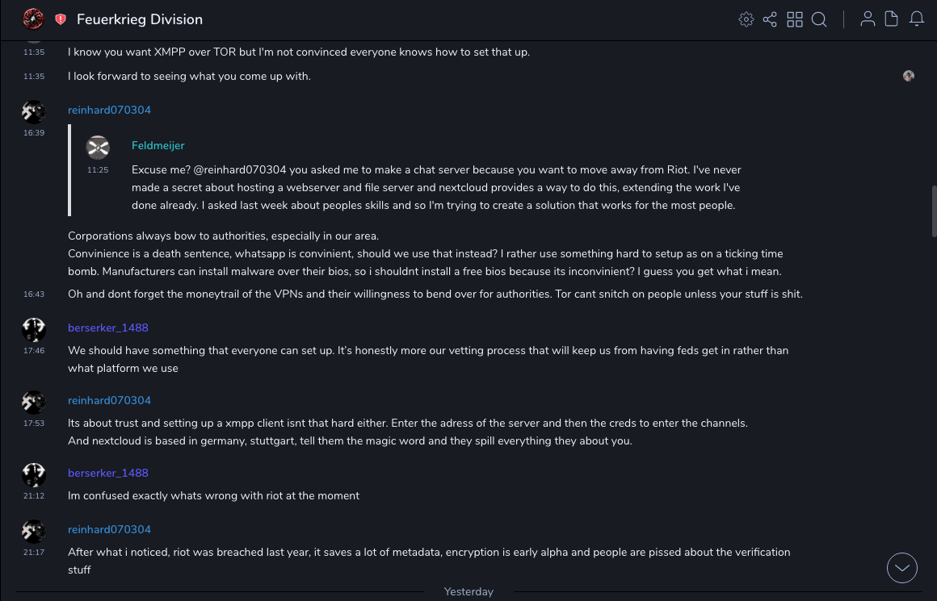Jump to bottom with the down-chevron button
Viewport: 937px width, 601px height.
pyautogui.click(x=902, y=568)
